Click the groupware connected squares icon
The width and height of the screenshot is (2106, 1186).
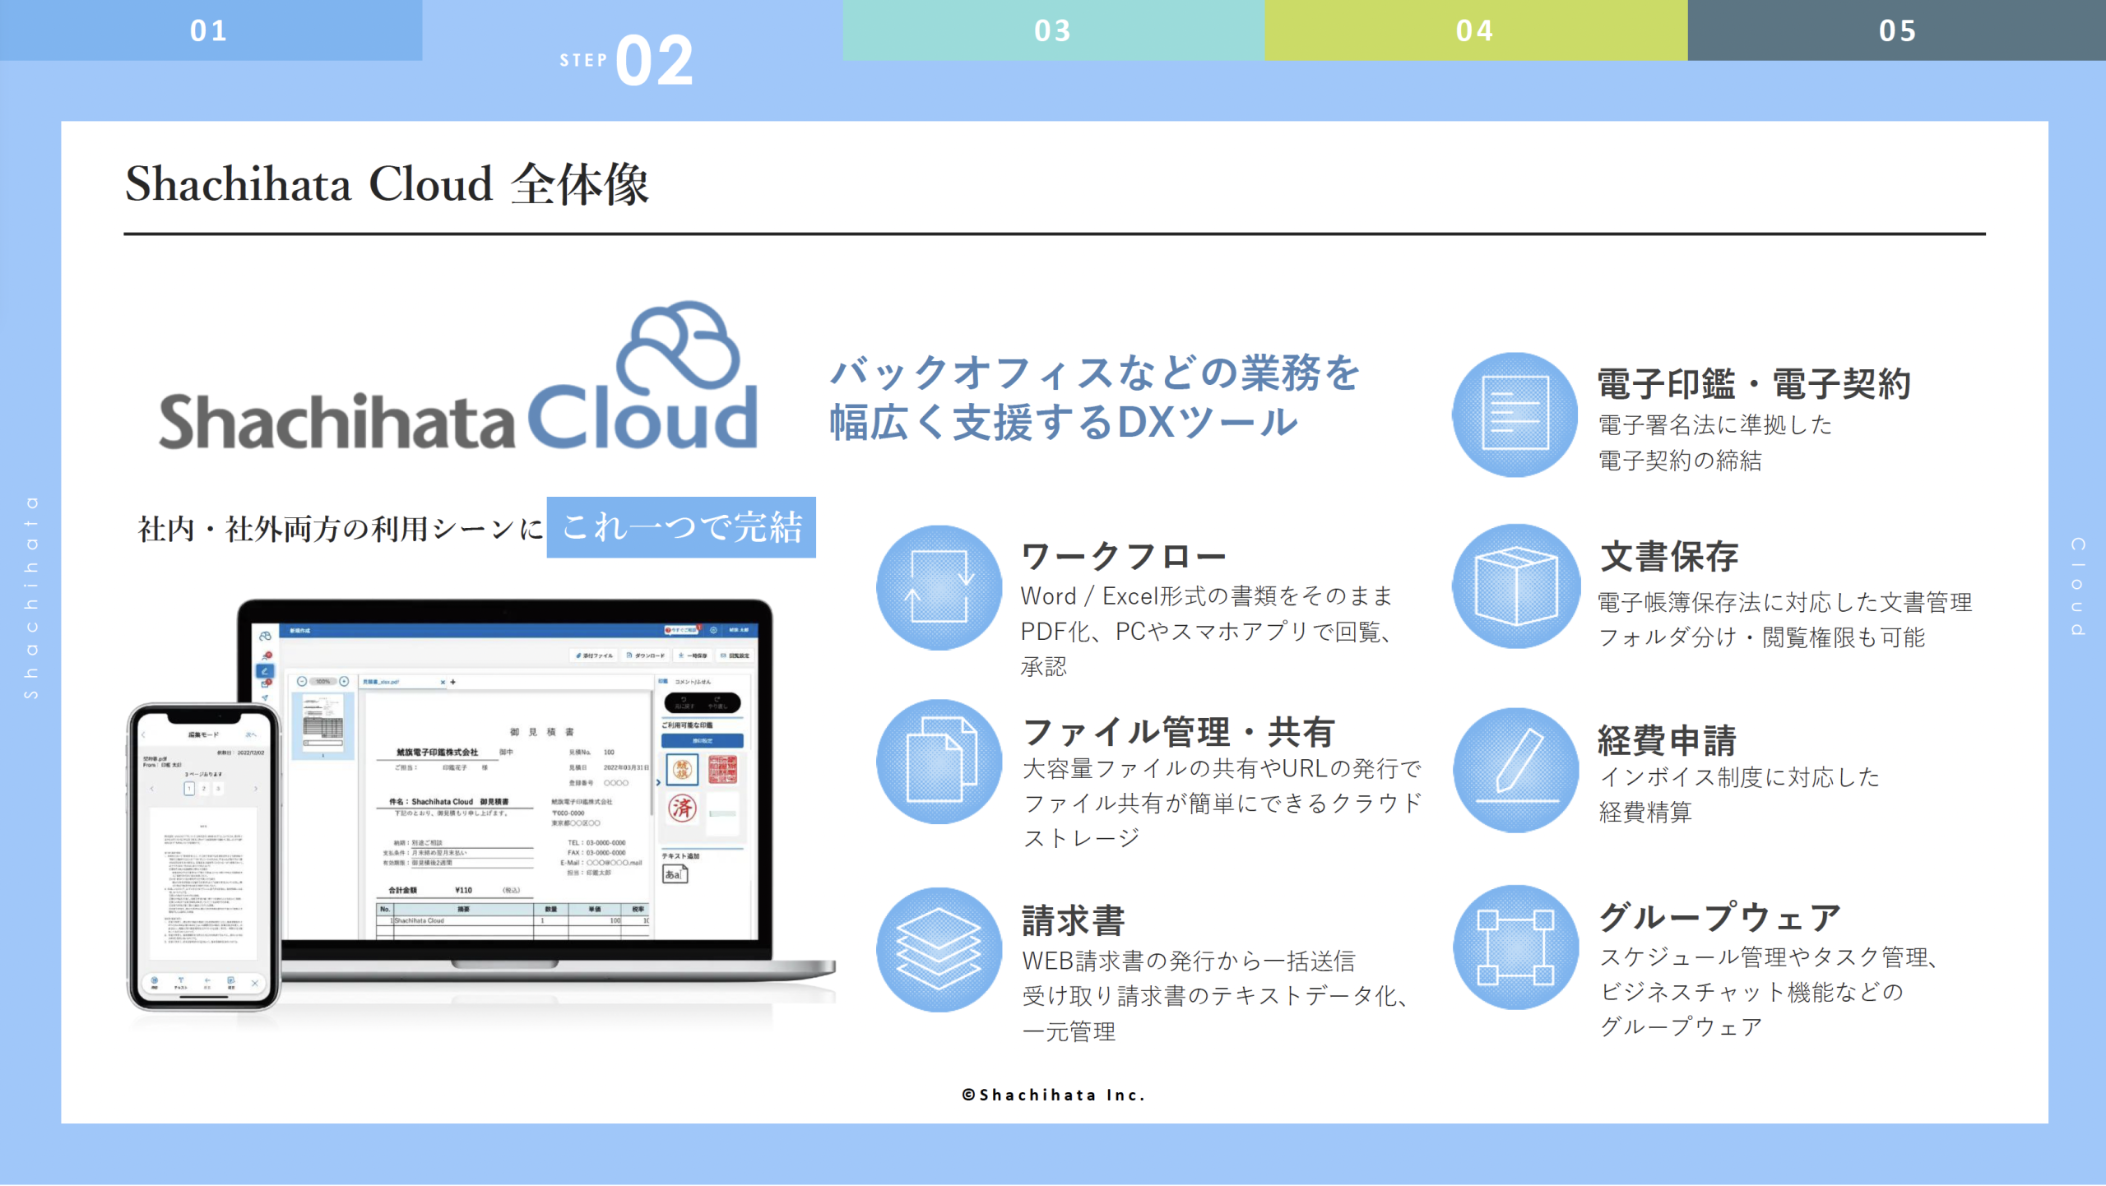pos(1515,947)
